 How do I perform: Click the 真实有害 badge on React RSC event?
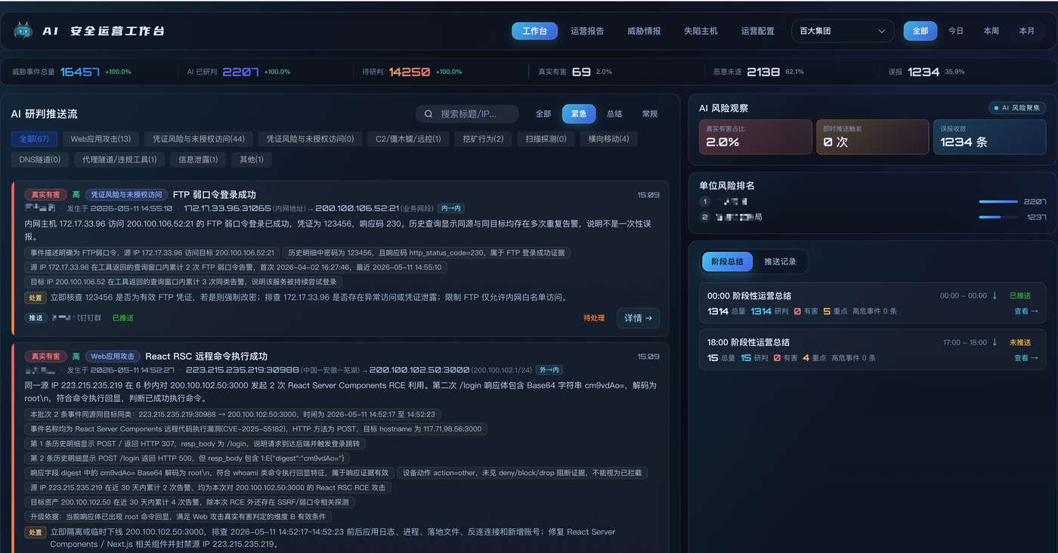[46, 357]
